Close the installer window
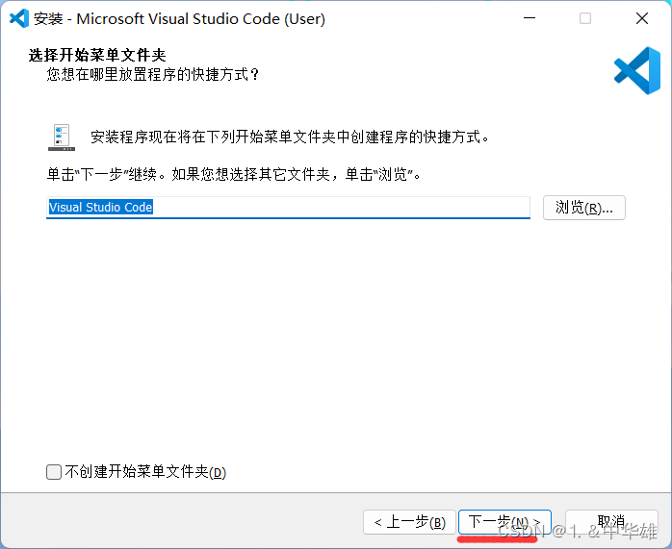 pyautogui.click(x=642, y=18)
